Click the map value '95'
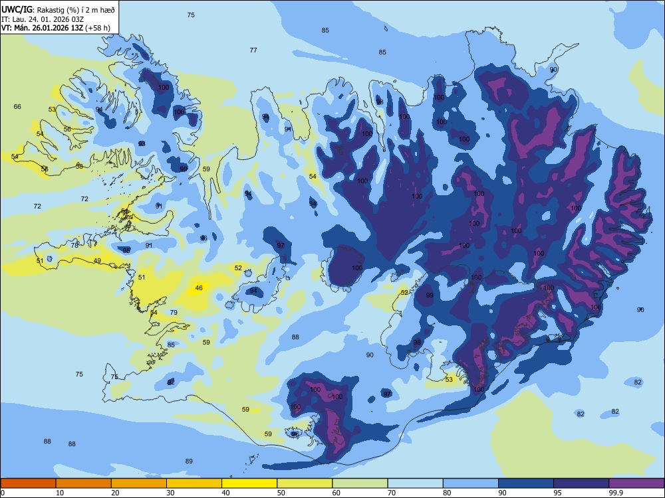 [126, 251]
